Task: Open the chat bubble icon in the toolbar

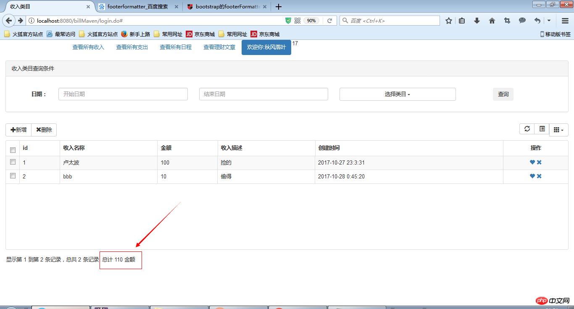Action: pos(522,21)
